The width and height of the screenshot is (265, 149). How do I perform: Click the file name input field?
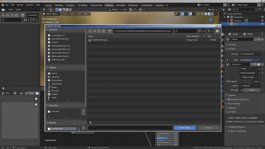[130, 128]
